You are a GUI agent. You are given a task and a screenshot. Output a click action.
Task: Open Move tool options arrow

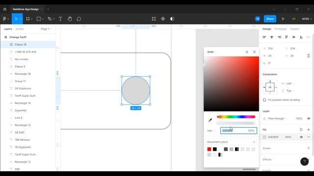tap(21, 19)
